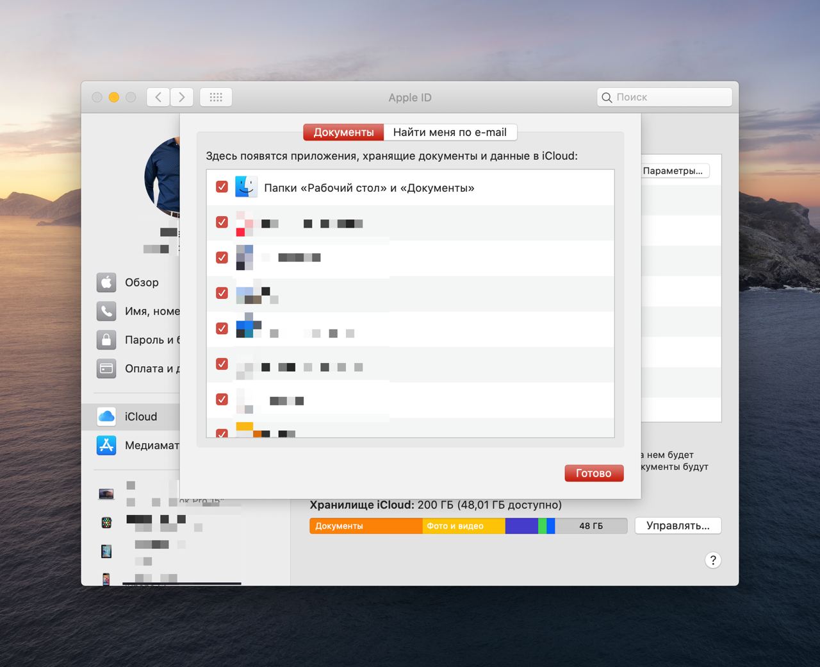Screen dimensions: 820x667
Task: Click the phone icon in sidebar
Action: point(106,311)
